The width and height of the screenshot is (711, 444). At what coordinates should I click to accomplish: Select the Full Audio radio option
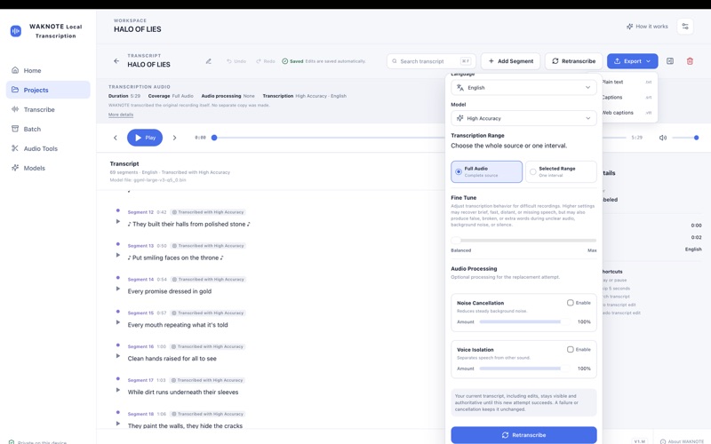[x=486, y=171]
